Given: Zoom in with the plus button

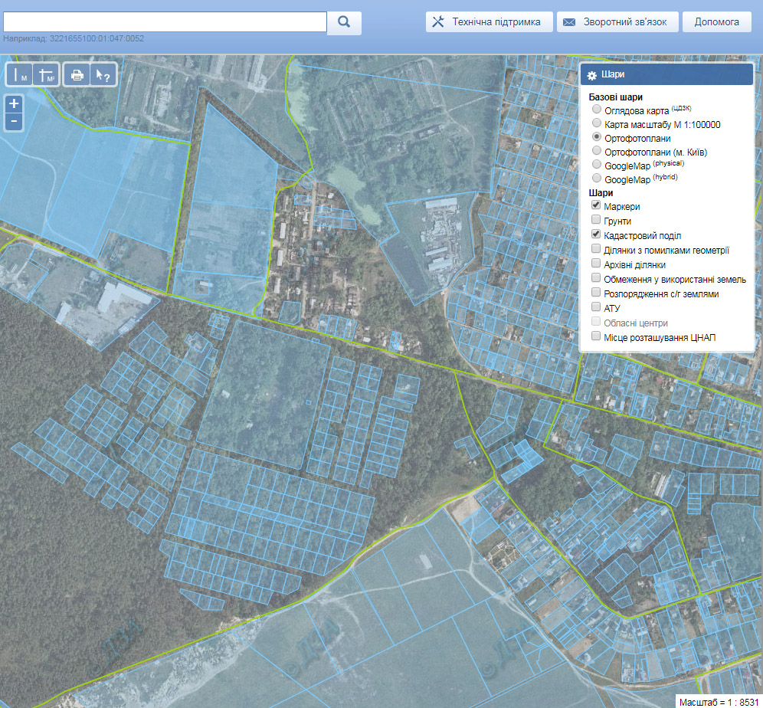Looking at the screenshot, I should [x=14, y=103].
